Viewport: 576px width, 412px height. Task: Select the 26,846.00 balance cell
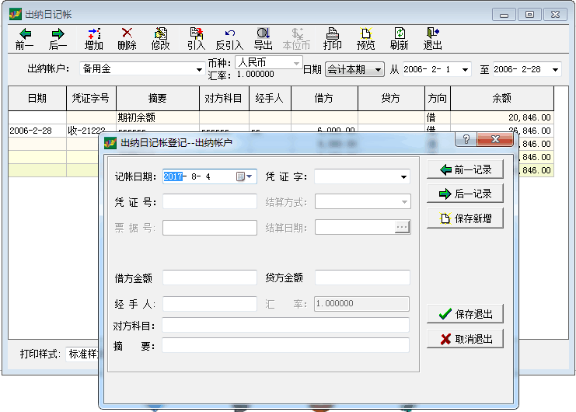coord(502,131)
